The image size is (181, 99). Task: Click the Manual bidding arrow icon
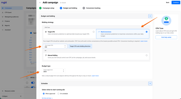coord(46,55)
